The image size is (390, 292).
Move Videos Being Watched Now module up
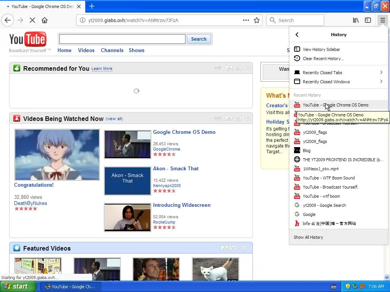point(229,118)
